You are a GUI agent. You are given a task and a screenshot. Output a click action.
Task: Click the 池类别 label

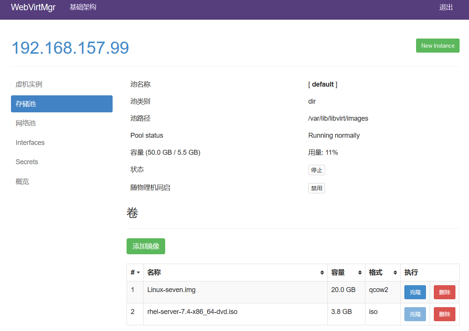coord(140,101)
